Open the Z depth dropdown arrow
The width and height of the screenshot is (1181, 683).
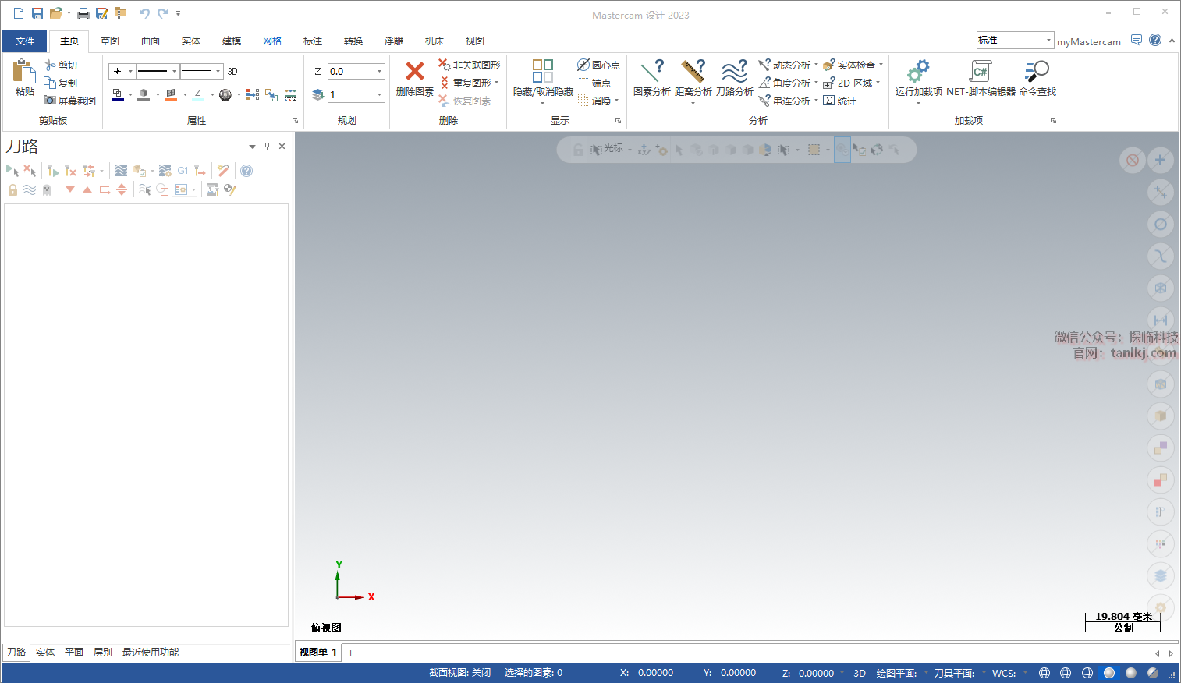click(380, 71)
